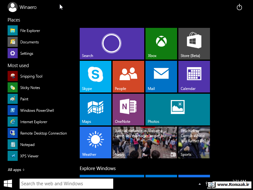Screen dimensions: 253x190
Task: Click the Settings label
Action: [x=27, y=54]
